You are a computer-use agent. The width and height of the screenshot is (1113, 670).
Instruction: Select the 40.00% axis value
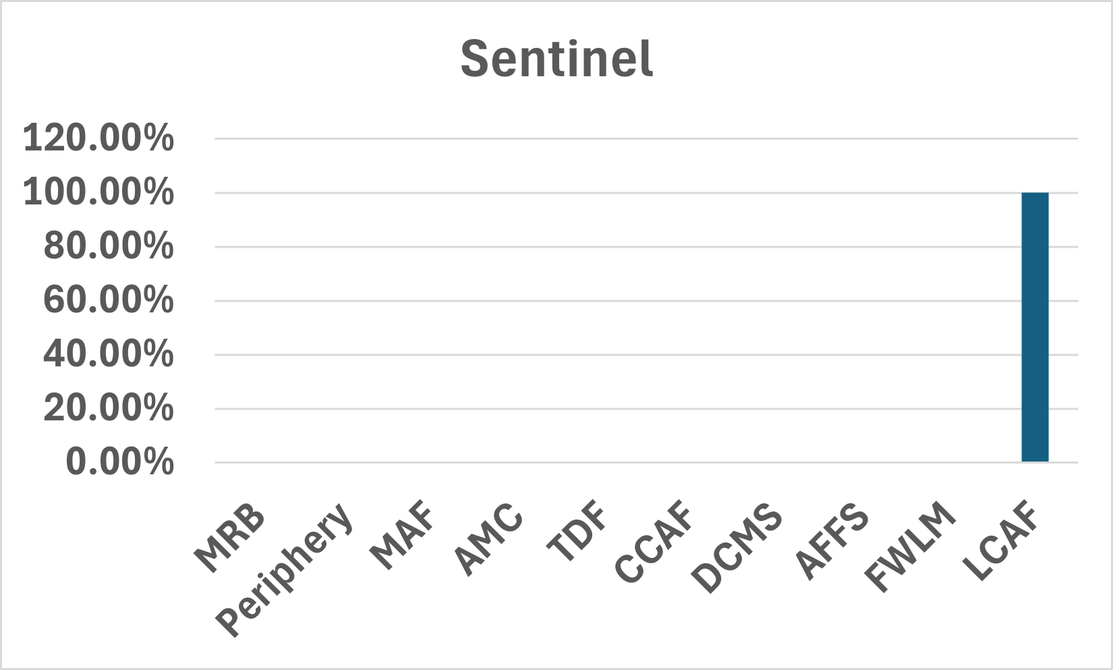point(109,355)
